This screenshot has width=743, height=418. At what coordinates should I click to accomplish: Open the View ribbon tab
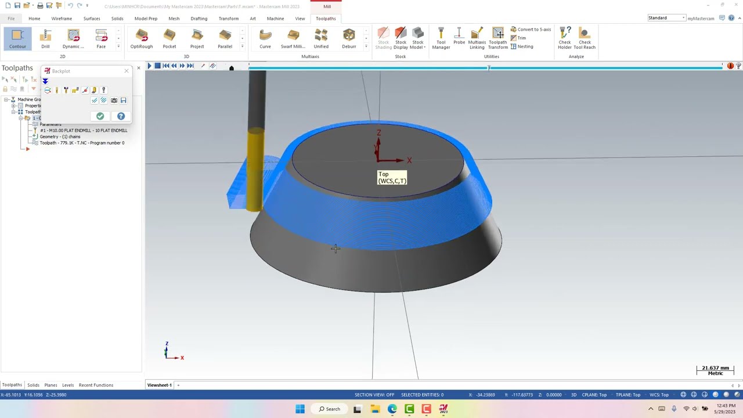click(300, 19)
